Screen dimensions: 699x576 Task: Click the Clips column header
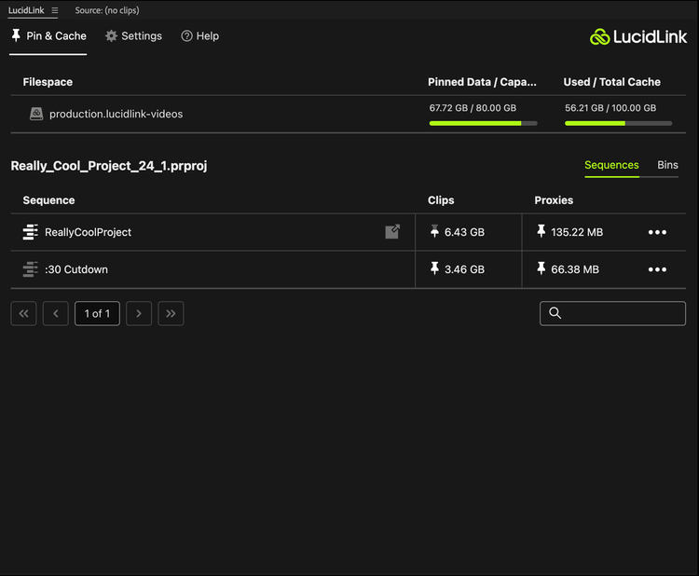pyautogui.click(x=441, y=200)
